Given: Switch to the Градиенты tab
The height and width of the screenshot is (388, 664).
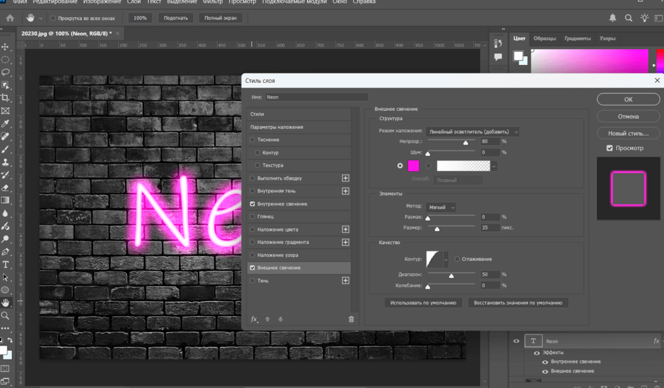Looking at the screenshot, I should point(578,38).
